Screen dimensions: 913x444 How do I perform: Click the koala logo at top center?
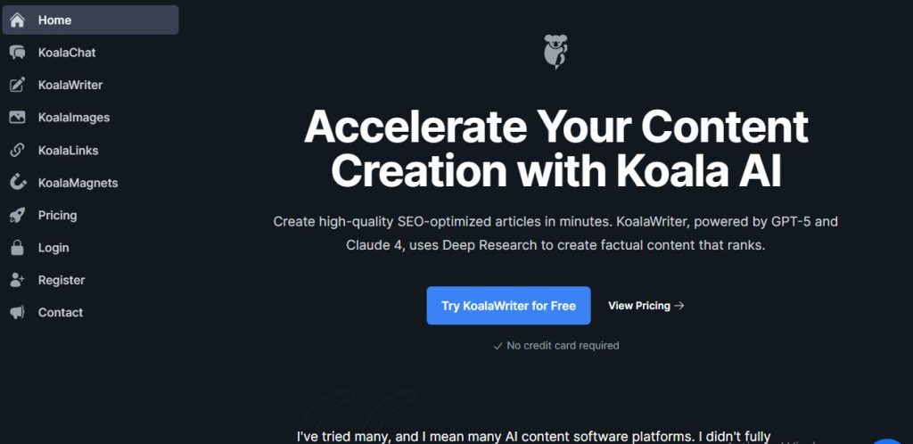[x=555, y=51]
